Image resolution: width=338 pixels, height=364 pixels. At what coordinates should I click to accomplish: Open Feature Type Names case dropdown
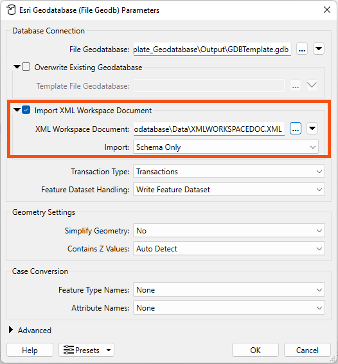coord(229,289)
